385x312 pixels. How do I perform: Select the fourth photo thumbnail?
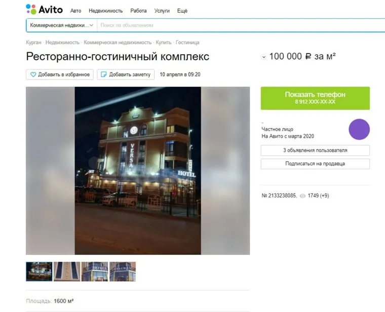point(123,271)
